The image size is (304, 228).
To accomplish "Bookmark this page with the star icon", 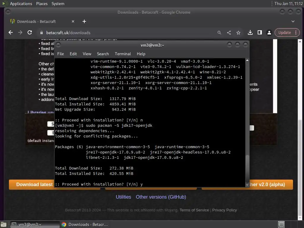I will pos(238,33).
